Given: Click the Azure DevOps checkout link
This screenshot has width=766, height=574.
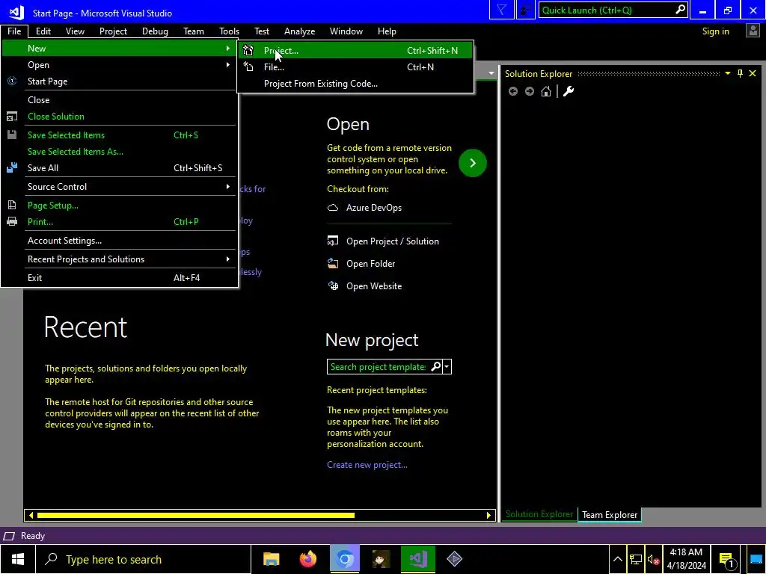Looking at the screenshot, I should (374, 208).
